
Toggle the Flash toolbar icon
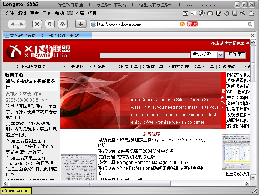coord(202,13)
